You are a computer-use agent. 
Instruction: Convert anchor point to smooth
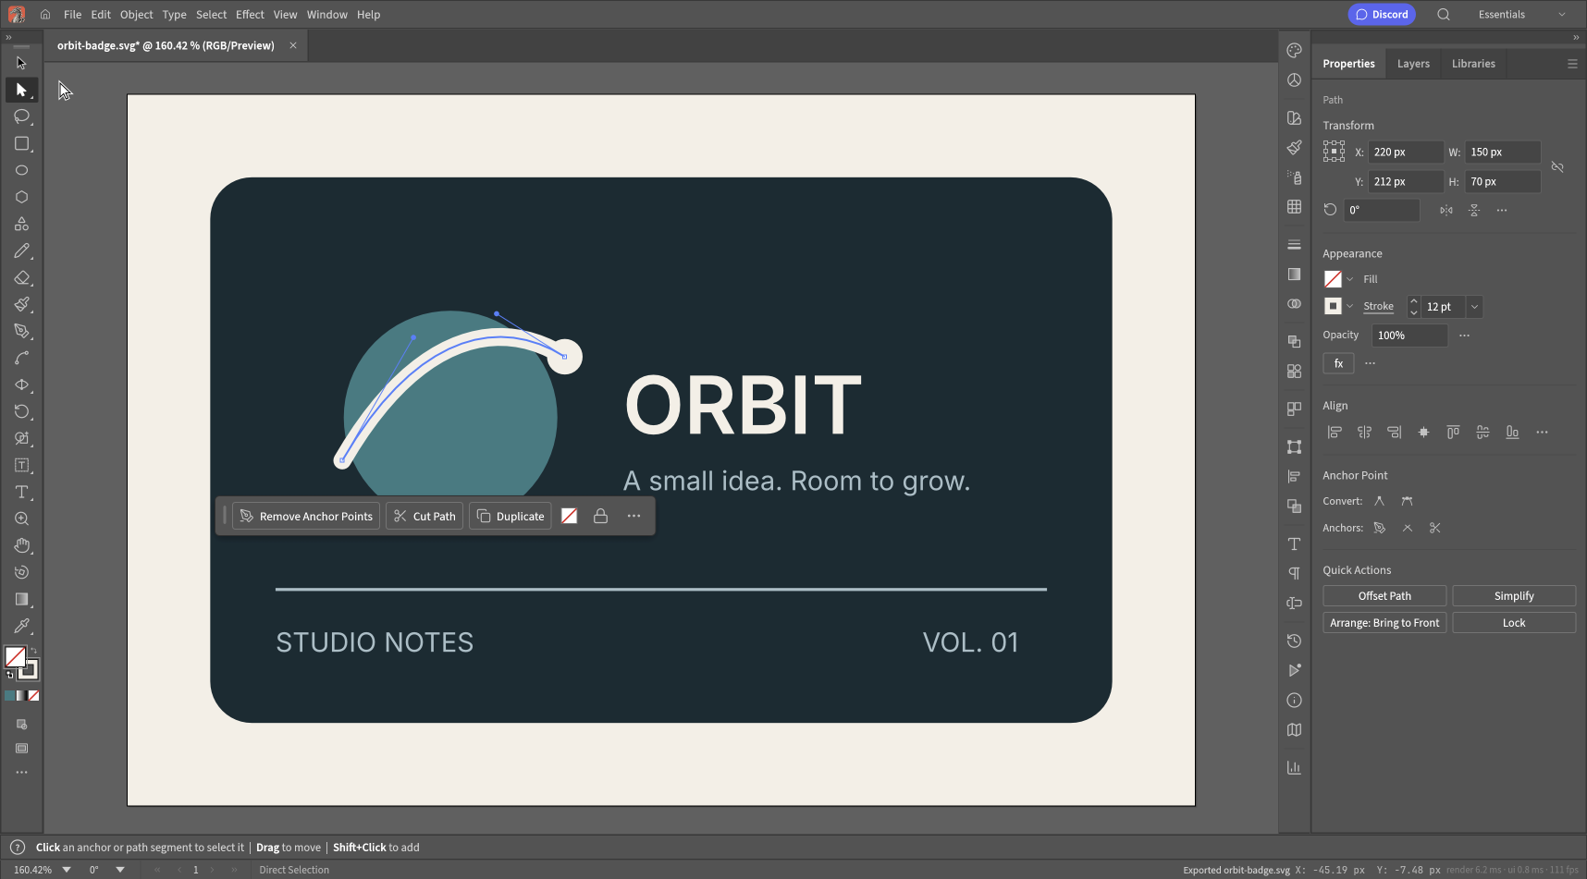pyautogui.click(x=1407, y=501)
